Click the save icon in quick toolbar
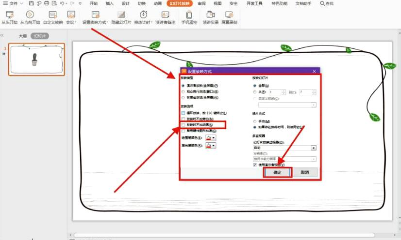The height and width of the screenshot is (240, 401). point(31,3)
